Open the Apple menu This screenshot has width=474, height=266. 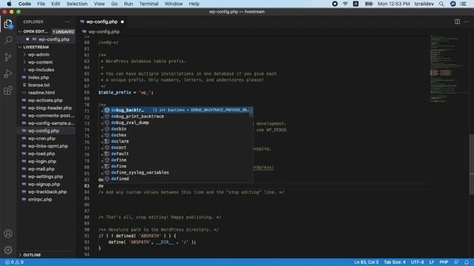tap(9, 4)
